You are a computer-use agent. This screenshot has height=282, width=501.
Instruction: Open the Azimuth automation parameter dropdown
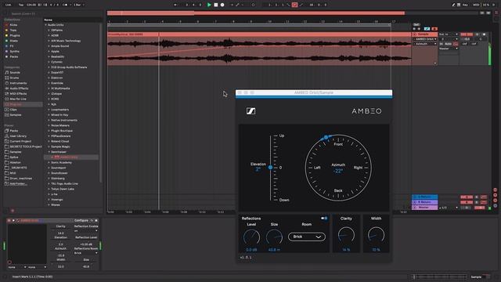(x=425, y=44)
